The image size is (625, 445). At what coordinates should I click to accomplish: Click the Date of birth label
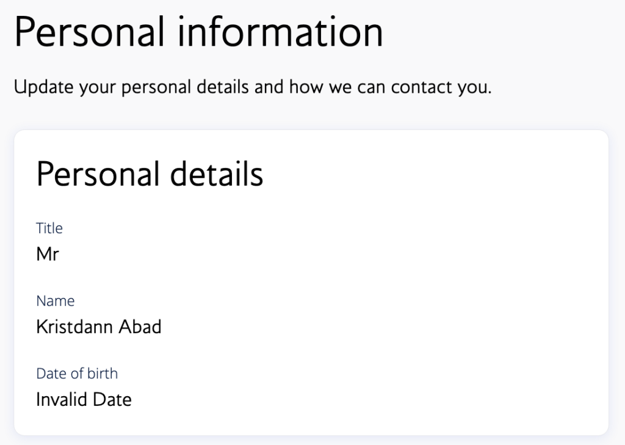click(x=77, y=374)
